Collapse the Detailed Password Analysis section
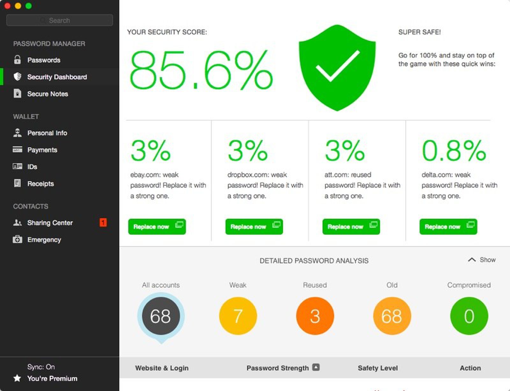This screenshot has width=510, height=391. coord(481,260)
